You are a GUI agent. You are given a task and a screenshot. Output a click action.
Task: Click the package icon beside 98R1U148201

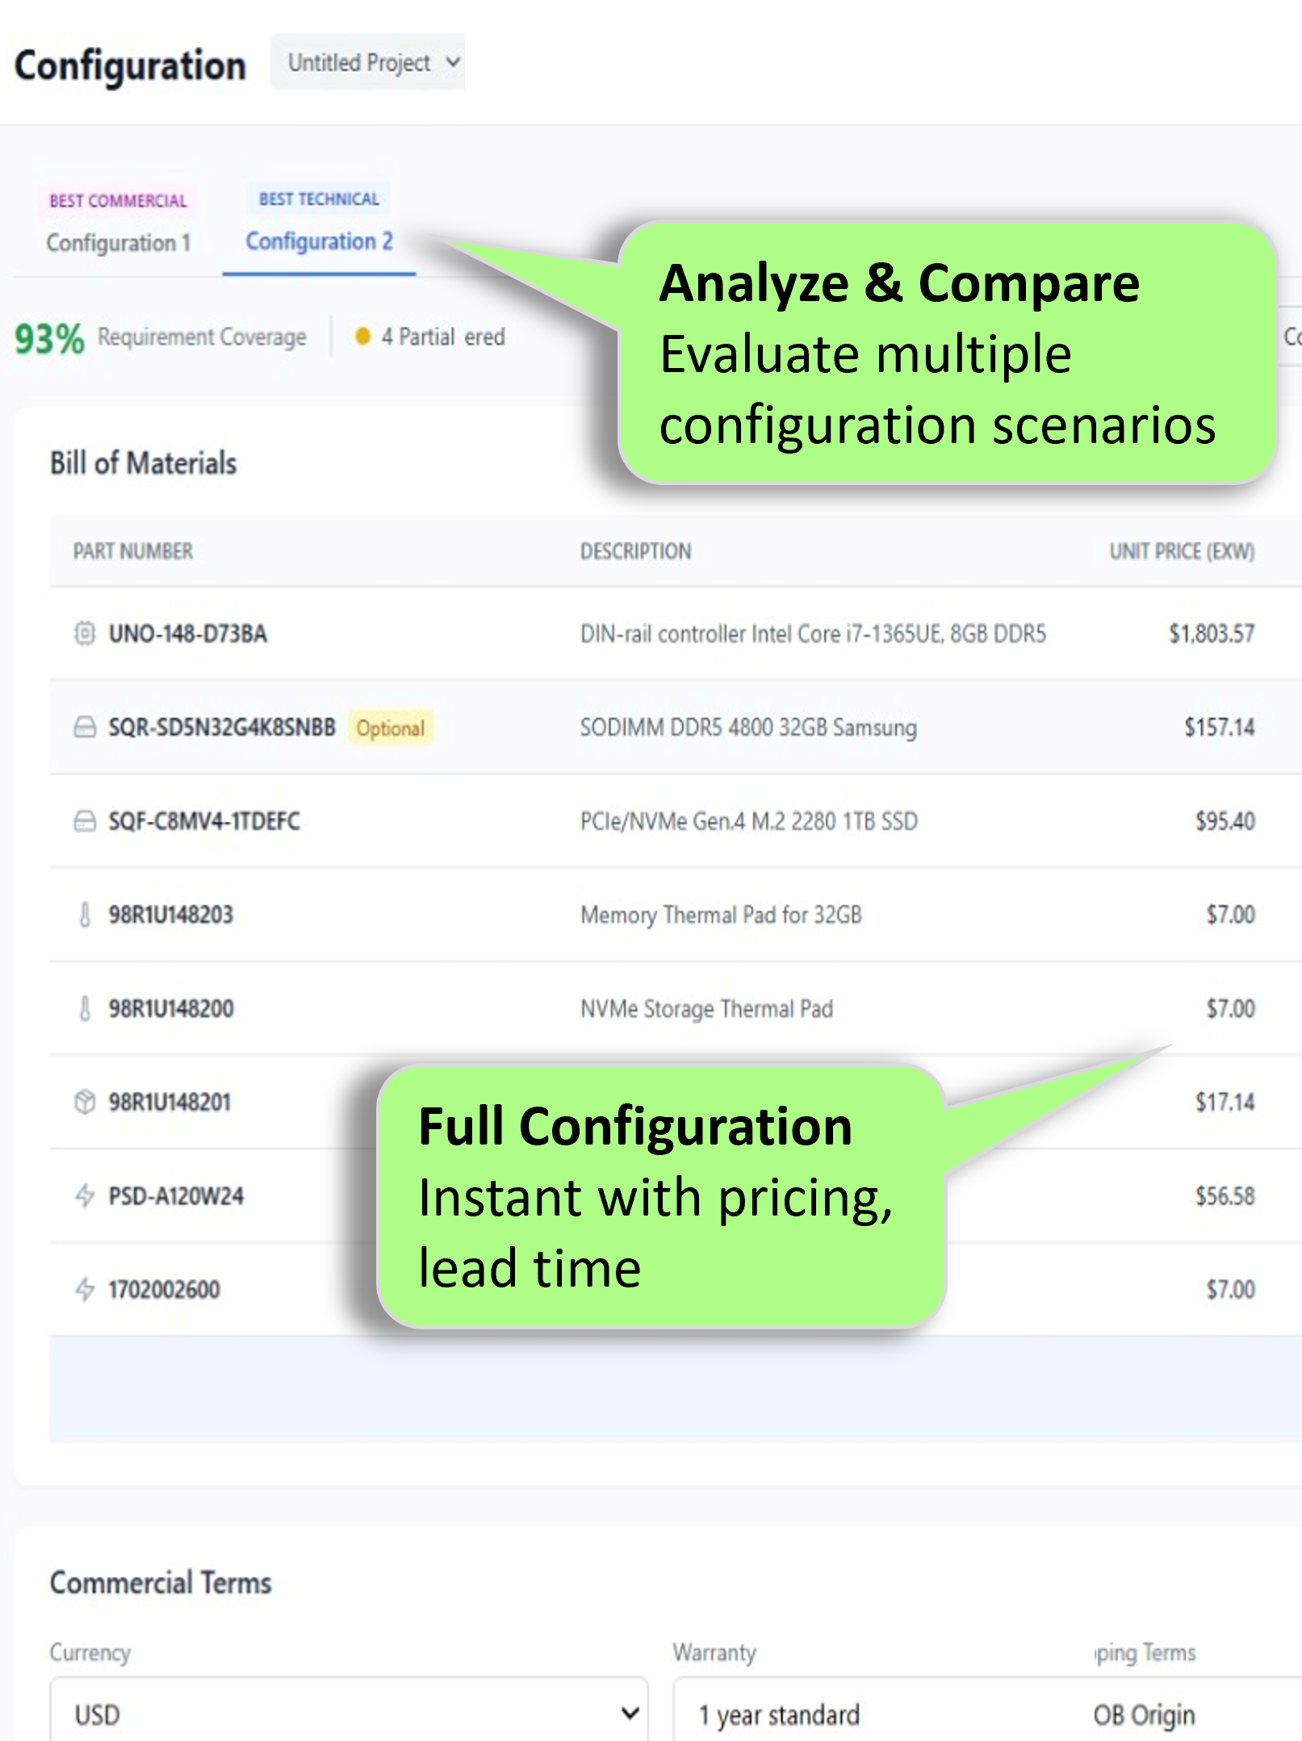point(86,1102)
